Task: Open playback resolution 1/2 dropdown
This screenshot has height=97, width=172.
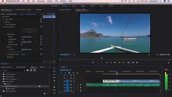Action: click(151, 55)
